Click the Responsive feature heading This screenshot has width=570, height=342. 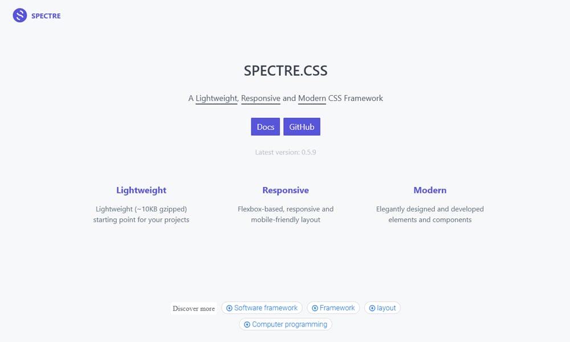coord(286,190)
